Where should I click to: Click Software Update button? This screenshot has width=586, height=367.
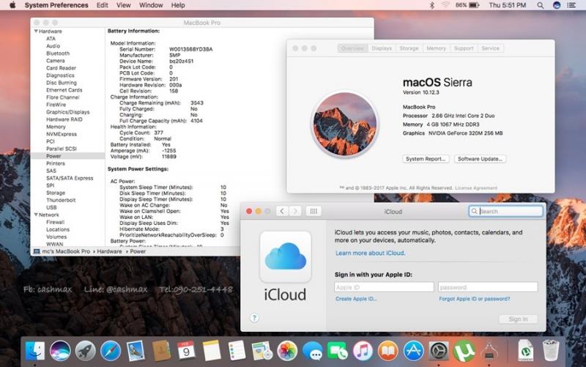click(481, 159)
